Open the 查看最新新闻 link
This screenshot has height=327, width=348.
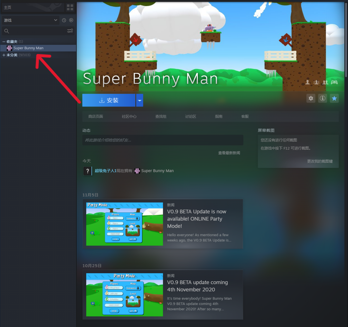[x=229, y=153]
